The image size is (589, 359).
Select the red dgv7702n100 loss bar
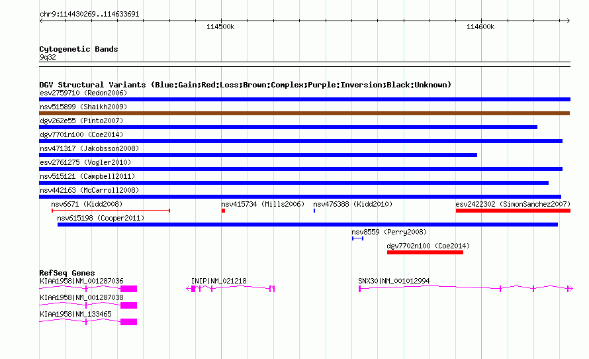click(x=426, y=252)
